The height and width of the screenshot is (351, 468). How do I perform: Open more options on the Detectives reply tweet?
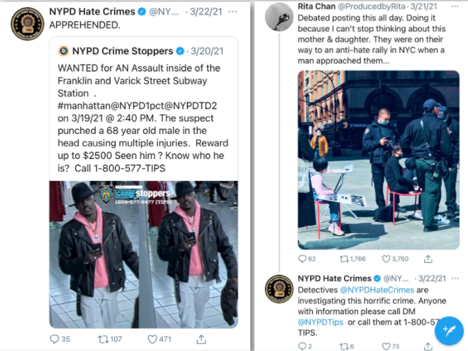point(455,278)
